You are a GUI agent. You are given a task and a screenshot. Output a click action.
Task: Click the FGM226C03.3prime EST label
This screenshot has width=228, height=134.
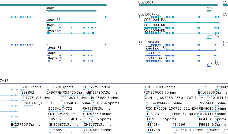coord(159,87)
